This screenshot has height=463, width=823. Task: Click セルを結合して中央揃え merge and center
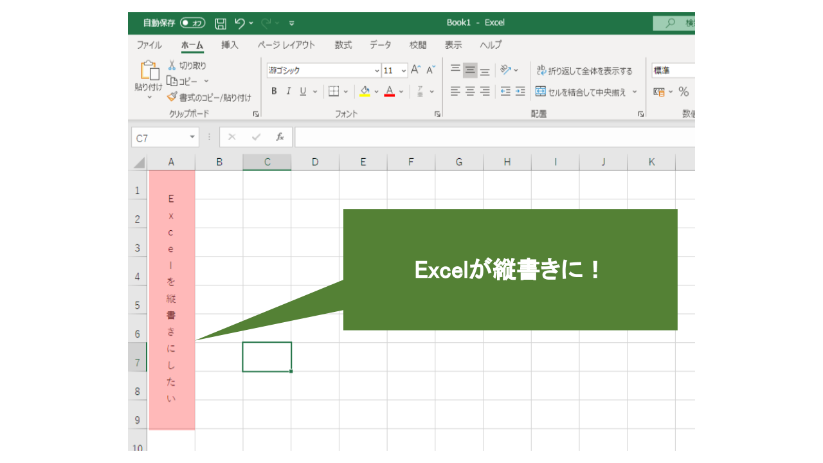581,92
